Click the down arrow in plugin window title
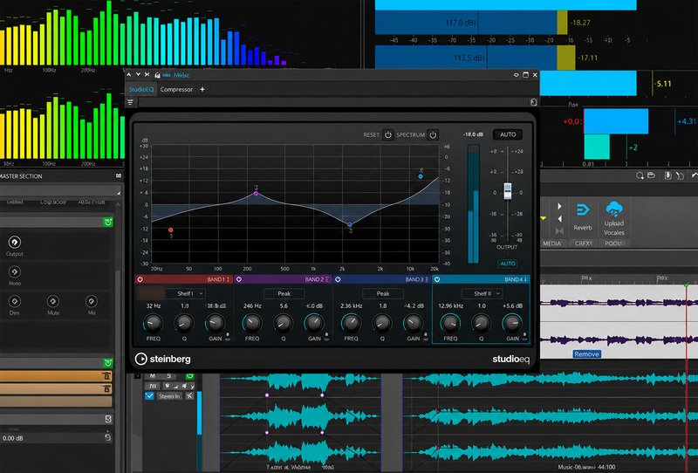 tap(138, 75)
